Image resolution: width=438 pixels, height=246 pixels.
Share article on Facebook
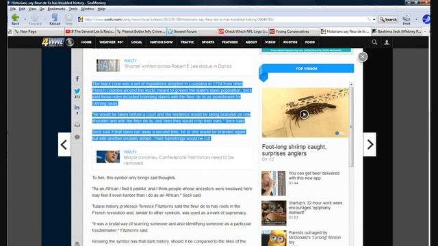tap(77, 79)
